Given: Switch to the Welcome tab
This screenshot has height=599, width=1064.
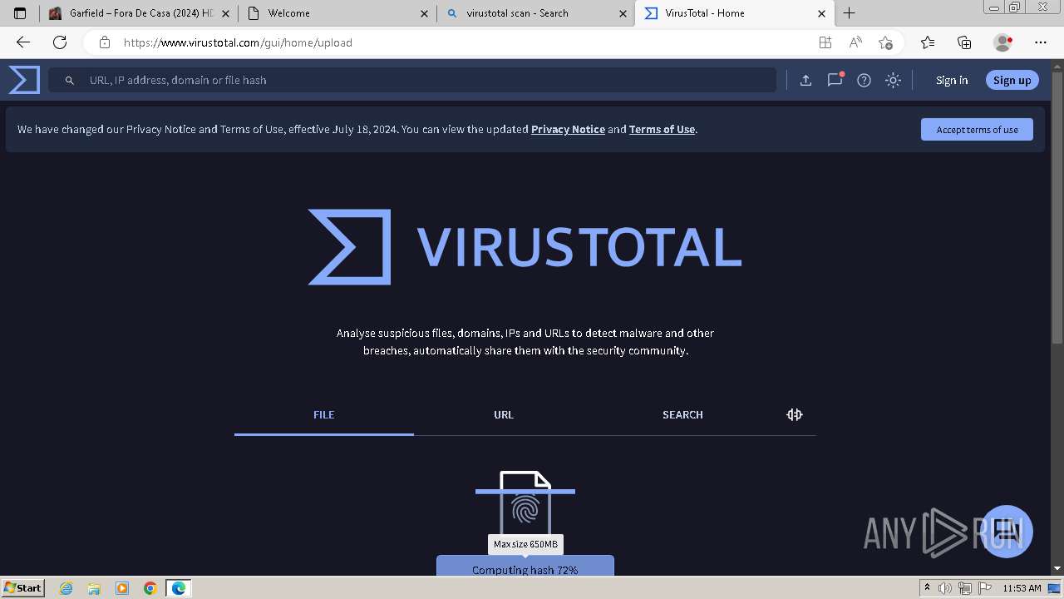Looking at the screenshot, I should coord(337,13).
